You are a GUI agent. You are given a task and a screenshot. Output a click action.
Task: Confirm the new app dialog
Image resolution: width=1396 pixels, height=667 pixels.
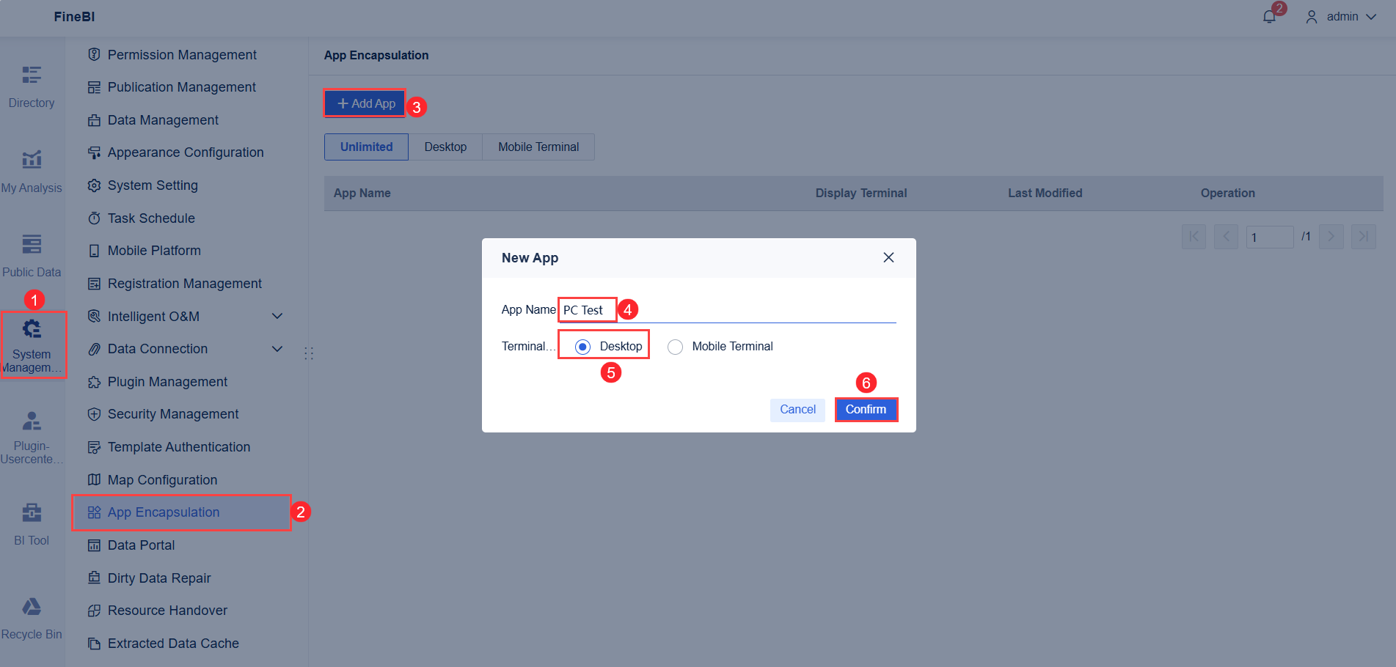pyautogui.click(x=866, y=409)
